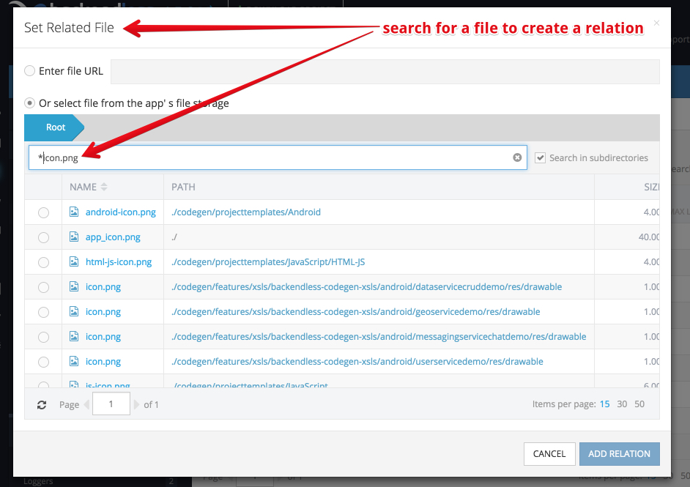Click the ADD RELATION button

[619, 453]
